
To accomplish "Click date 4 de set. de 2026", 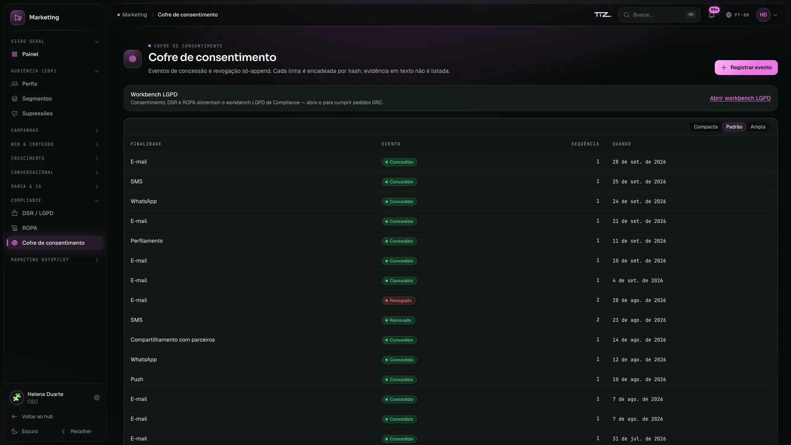I will pos(638,281).
